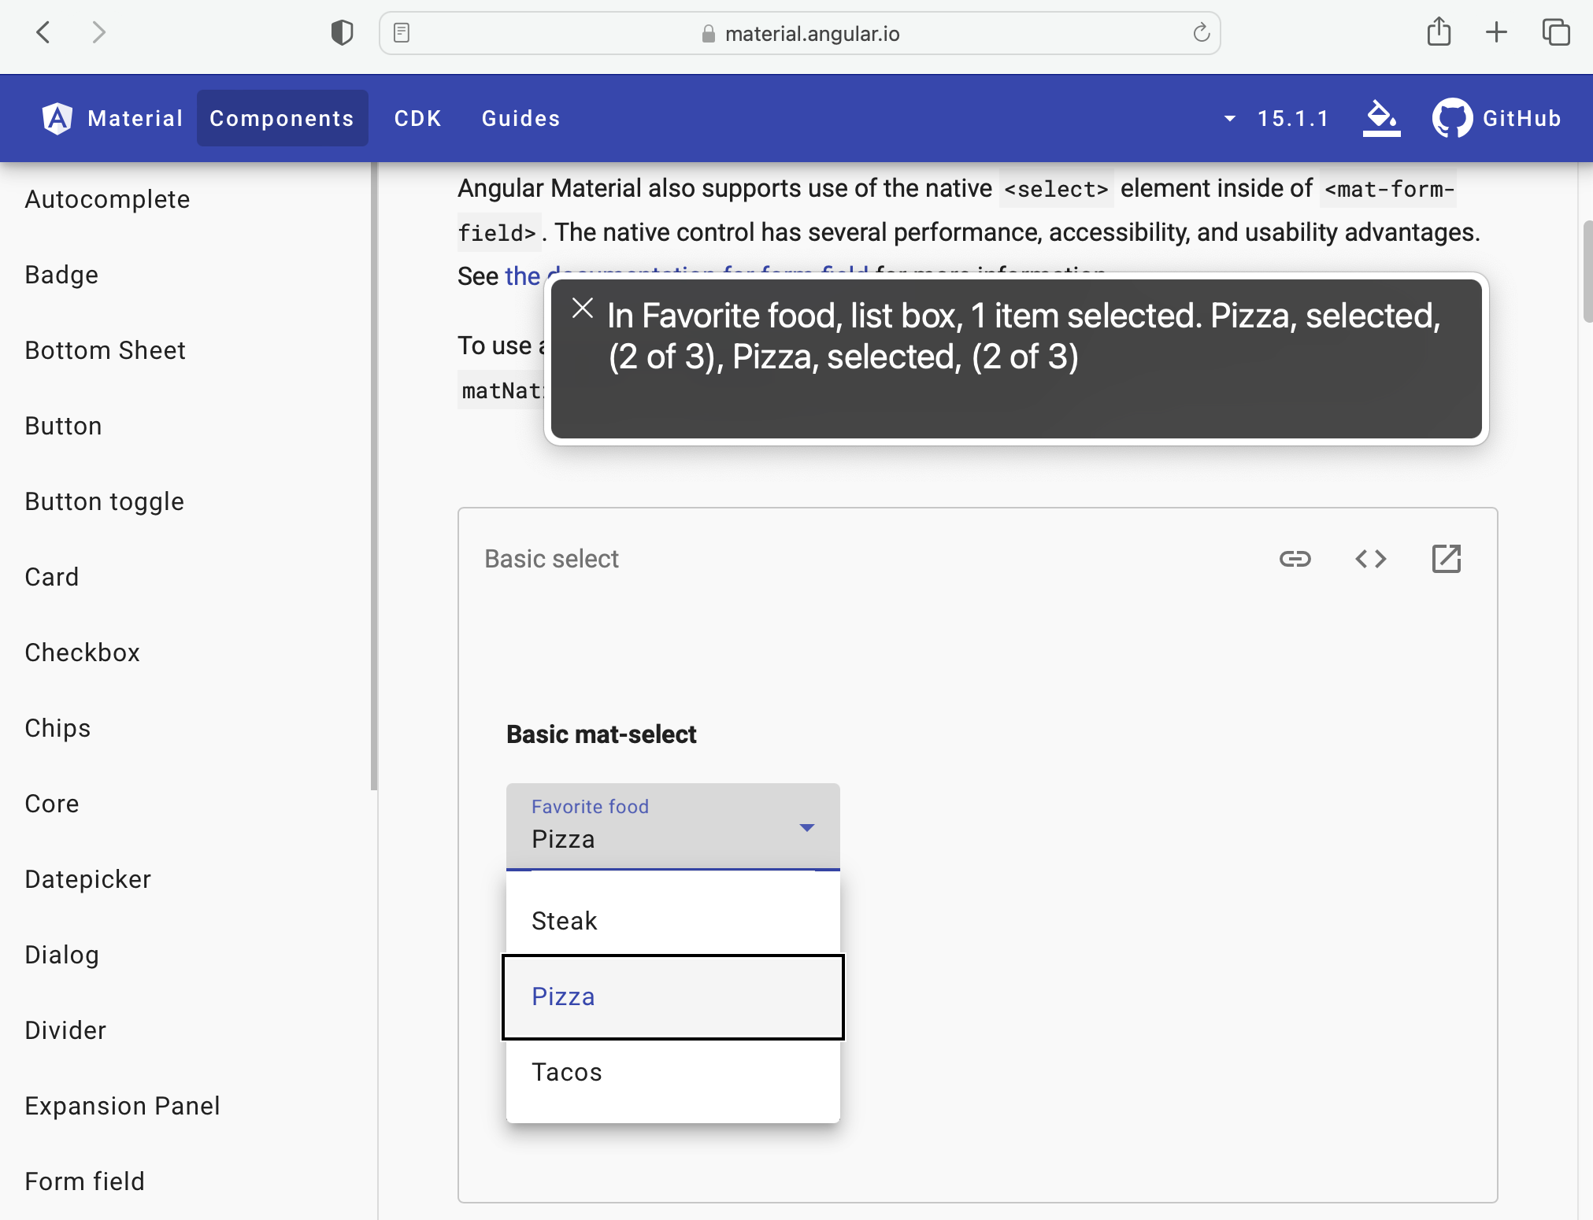1593x1220 pixels.
Task: Open the CDK section
Action: coord(417,118)
